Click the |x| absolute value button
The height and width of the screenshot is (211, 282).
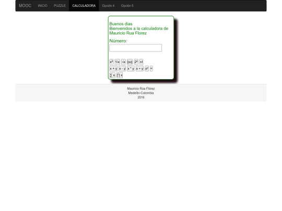130,62
